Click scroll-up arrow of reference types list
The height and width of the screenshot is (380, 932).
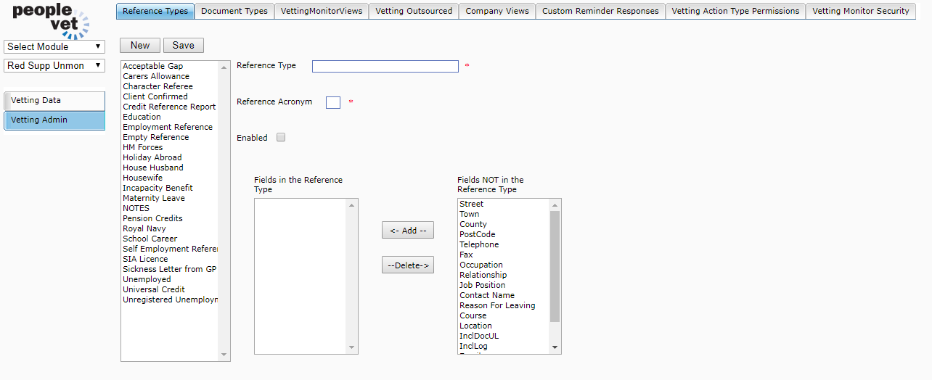224,66
